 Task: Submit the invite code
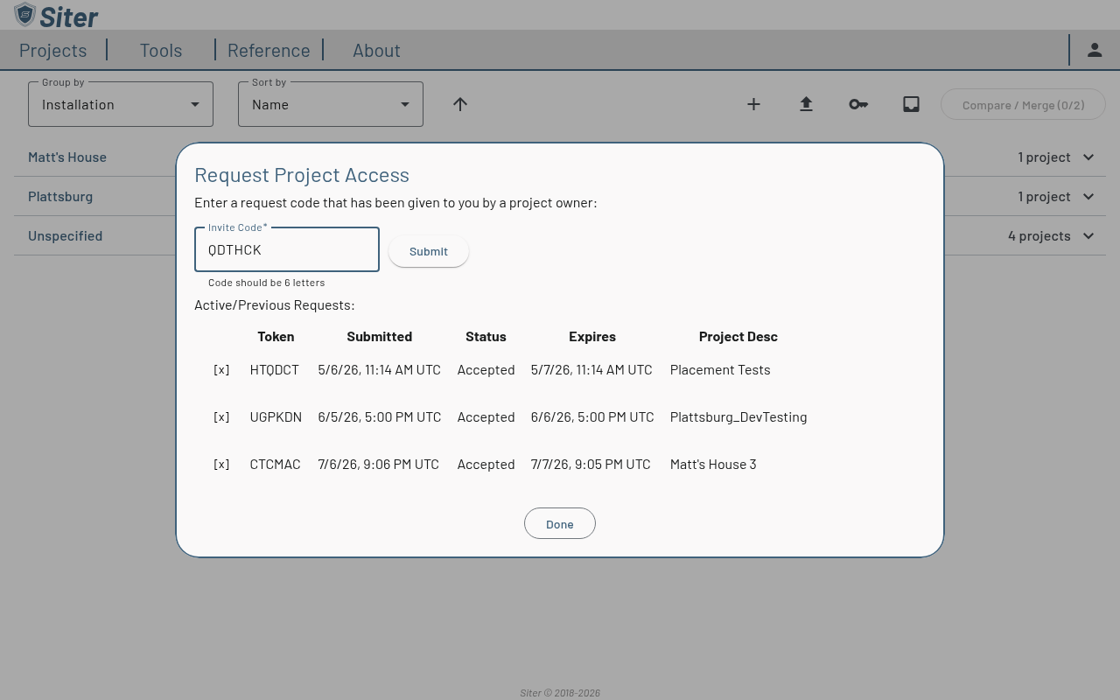(x=429, y=251)
